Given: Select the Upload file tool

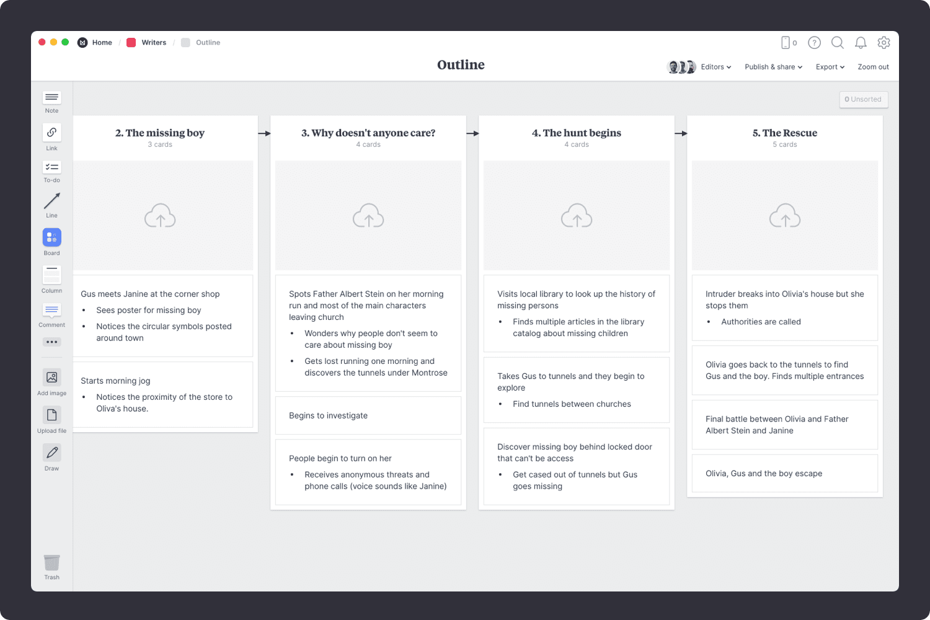Looking at the screenshot, I should (x=52, y=420).
